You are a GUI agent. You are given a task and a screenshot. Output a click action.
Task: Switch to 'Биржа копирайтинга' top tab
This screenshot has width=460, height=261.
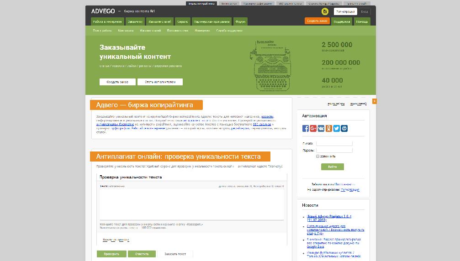tap(201, 4)
